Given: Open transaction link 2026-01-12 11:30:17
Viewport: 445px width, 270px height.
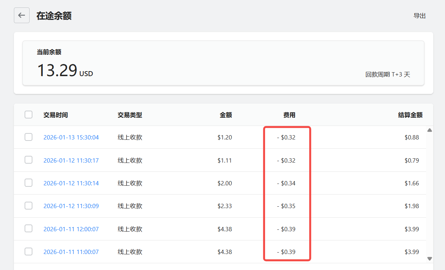Looking at the screenshot, I should point(71,160).
